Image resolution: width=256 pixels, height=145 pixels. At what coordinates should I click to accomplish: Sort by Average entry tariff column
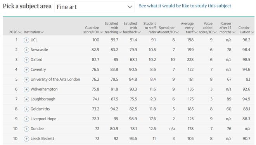point(189,28)
